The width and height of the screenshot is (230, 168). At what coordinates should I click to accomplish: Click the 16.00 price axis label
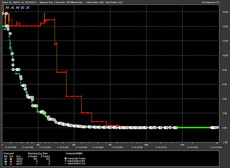tap(224, 12)
